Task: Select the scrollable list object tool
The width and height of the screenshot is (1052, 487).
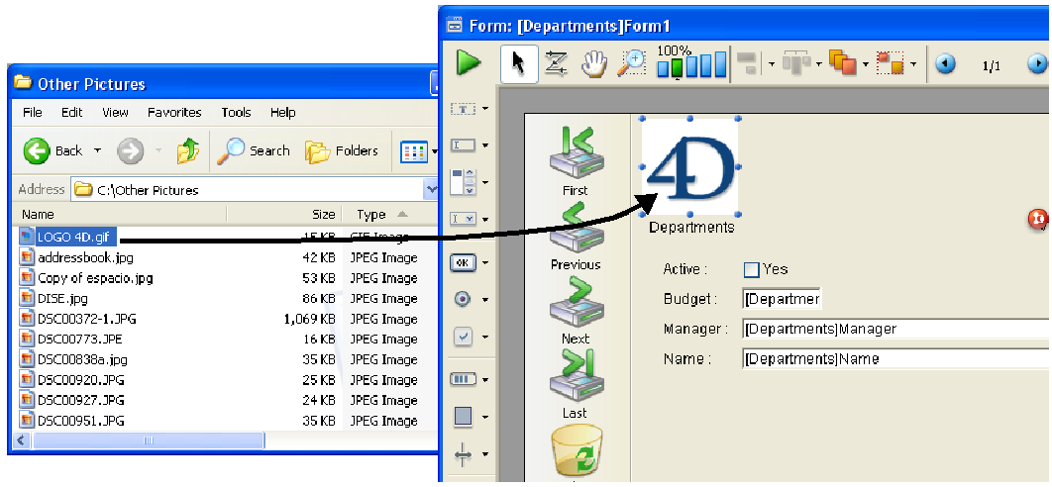Action: click(x=463, y=182)
